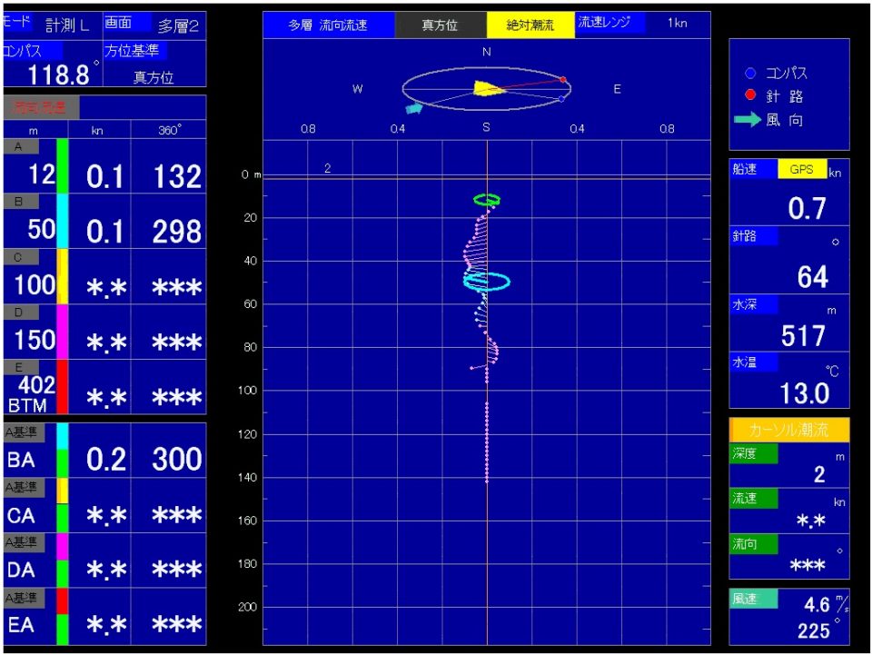Select the 真方位 tab in the top bar
Screen dimensions: 872x655
tap(440, 25)
